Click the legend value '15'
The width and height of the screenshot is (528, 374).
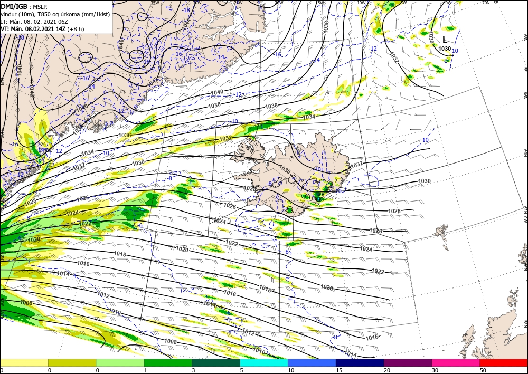click(x=339, y=370)
